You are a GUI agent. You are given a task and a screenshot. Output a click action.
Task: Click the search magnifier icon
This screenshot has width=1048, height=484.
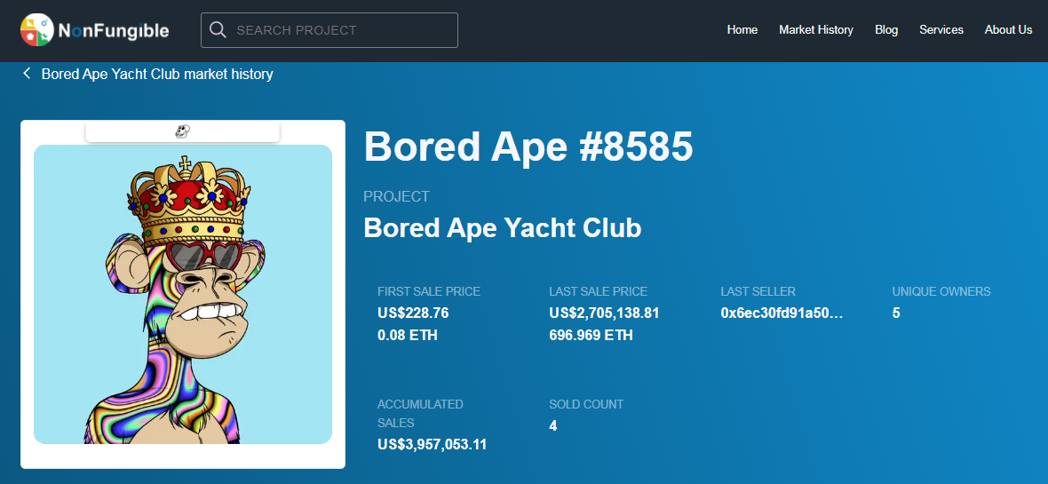coord(218,30)
